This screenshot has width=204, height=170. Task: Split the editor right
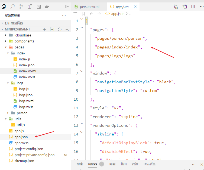click(193, 7)
